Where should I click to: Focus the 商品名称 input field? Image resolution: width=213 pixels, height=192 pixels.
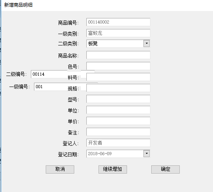[x=118, y=55]
